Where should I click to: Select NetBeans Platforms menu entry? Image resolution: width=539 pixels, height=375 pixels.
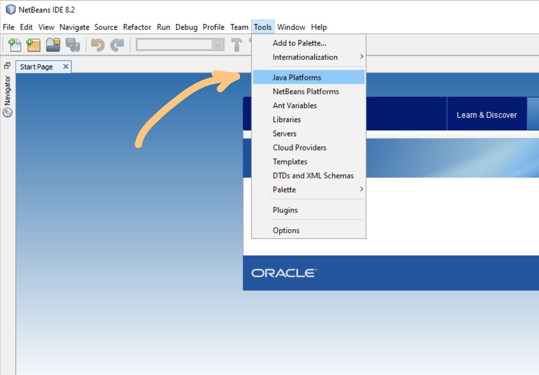(308, 92)
